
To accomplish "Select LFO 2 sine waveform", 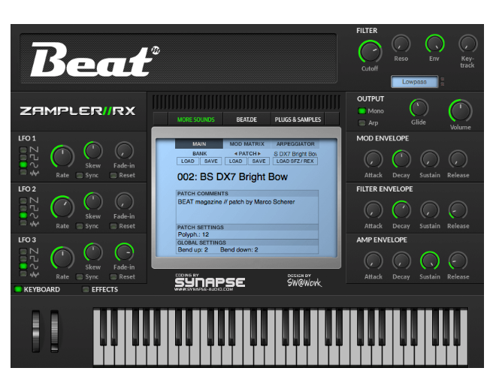I will (x=23, y=215).
